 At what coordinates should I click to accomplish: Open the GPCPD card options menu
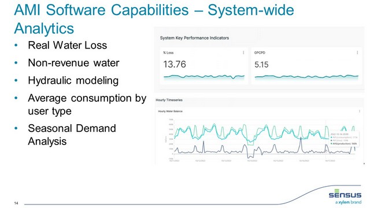(357, 53)
